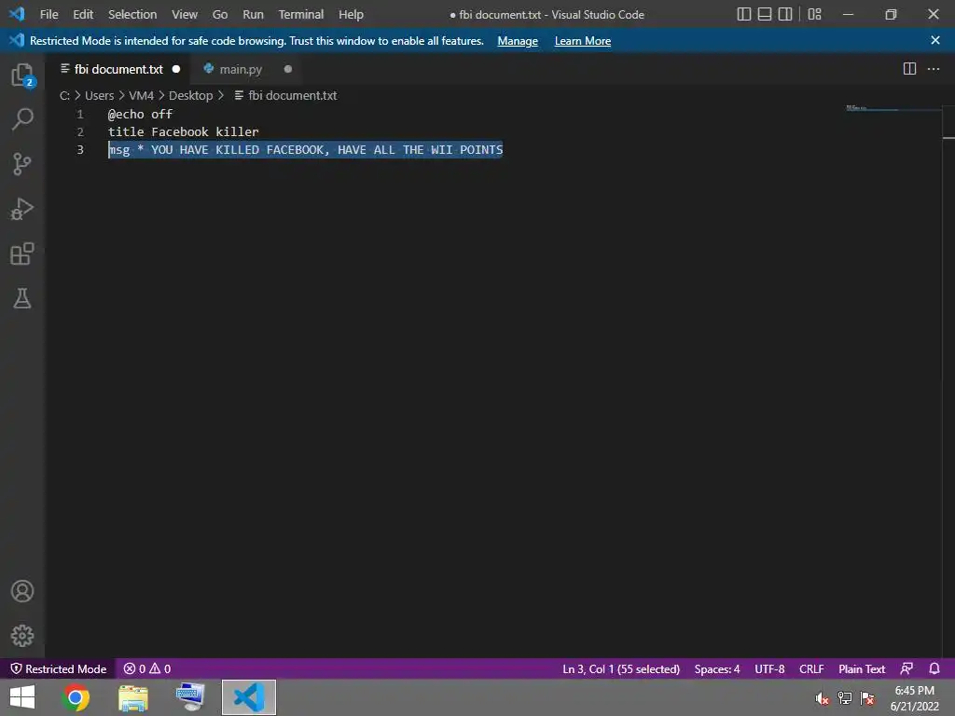Click on line 2 'title Facebook killer'
Viewport: 955px width, 716px height.
click(x=183, y=131)
